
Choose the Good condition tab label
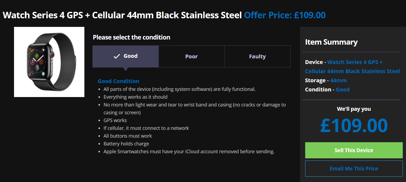coord(130,56)
